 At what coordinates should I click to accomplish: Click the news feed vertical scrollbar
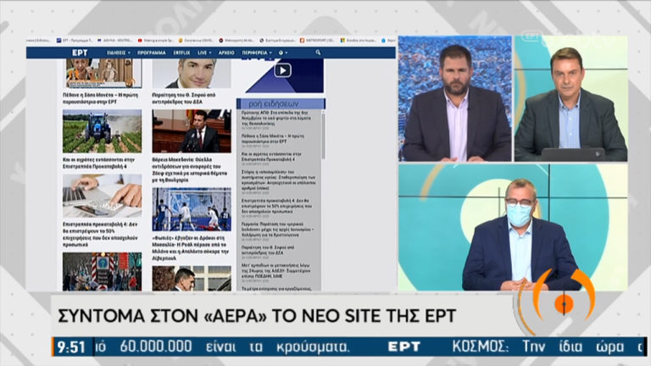pos(323,135)
